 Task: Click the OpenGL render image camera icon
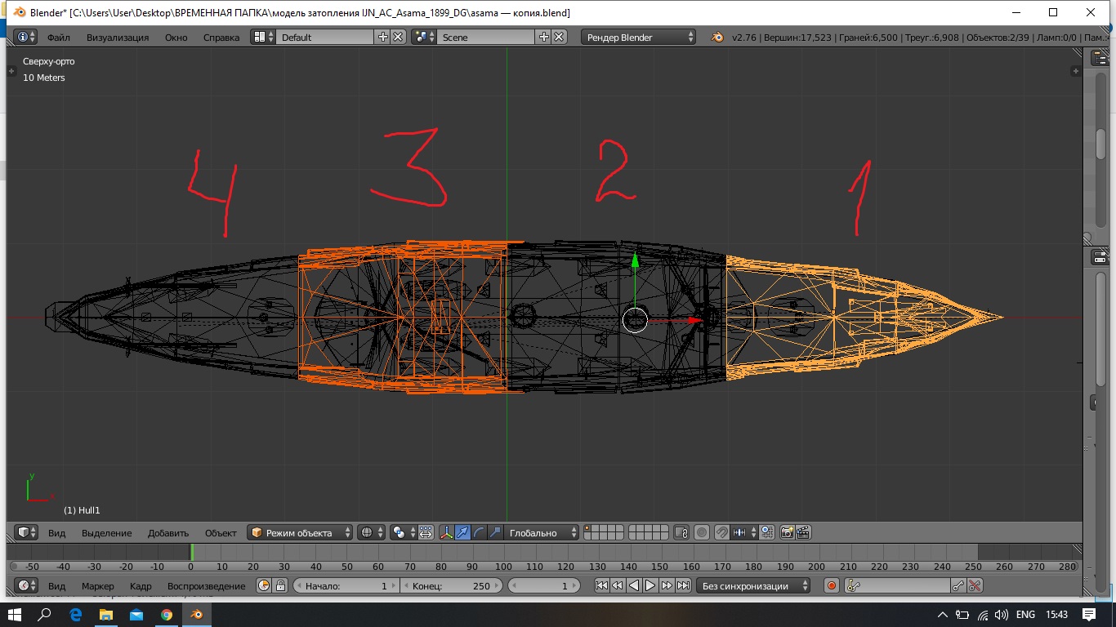[787, 532]
